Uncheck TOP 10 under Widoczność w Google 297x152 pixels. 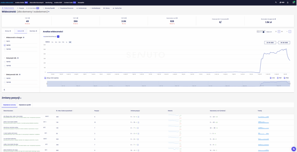click(5, 45)
